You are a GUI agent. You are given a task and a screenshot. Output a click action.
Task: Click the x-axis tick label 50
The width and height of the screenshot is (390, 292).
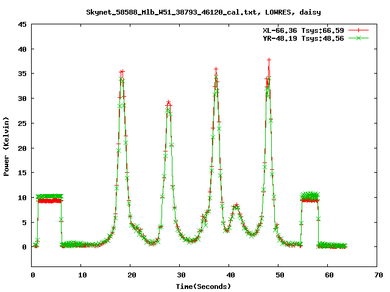pyautogui.click(x=280, y=275)
